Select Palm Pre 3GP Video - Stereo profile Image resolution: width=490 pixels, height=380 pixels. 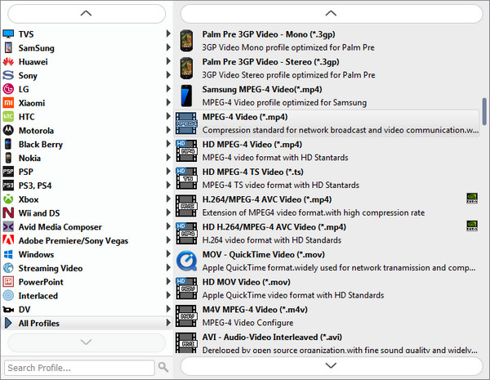[327, 68]
